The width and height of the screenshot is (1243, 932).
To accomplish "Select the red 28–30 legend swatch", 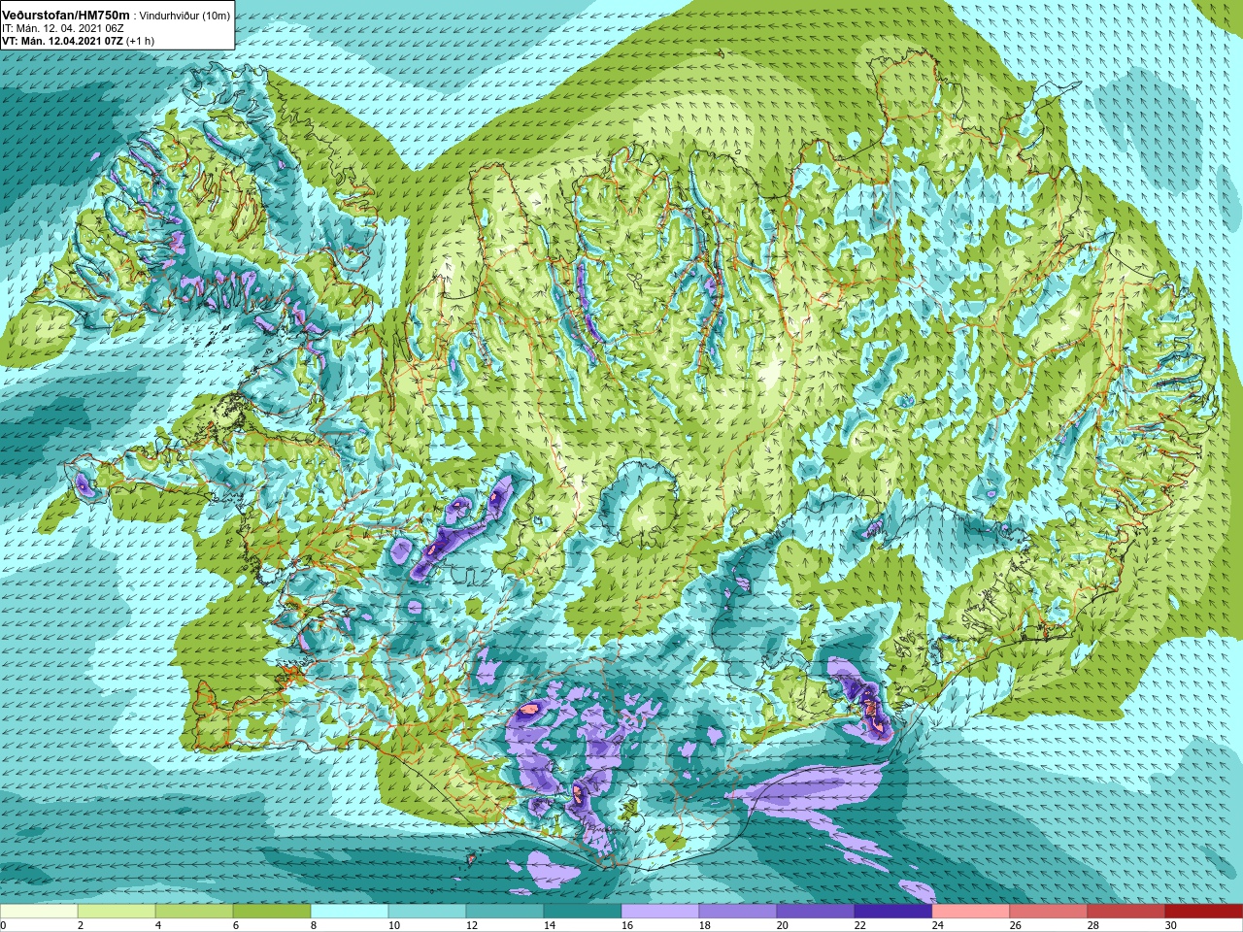I will [x=1126, y=912].
